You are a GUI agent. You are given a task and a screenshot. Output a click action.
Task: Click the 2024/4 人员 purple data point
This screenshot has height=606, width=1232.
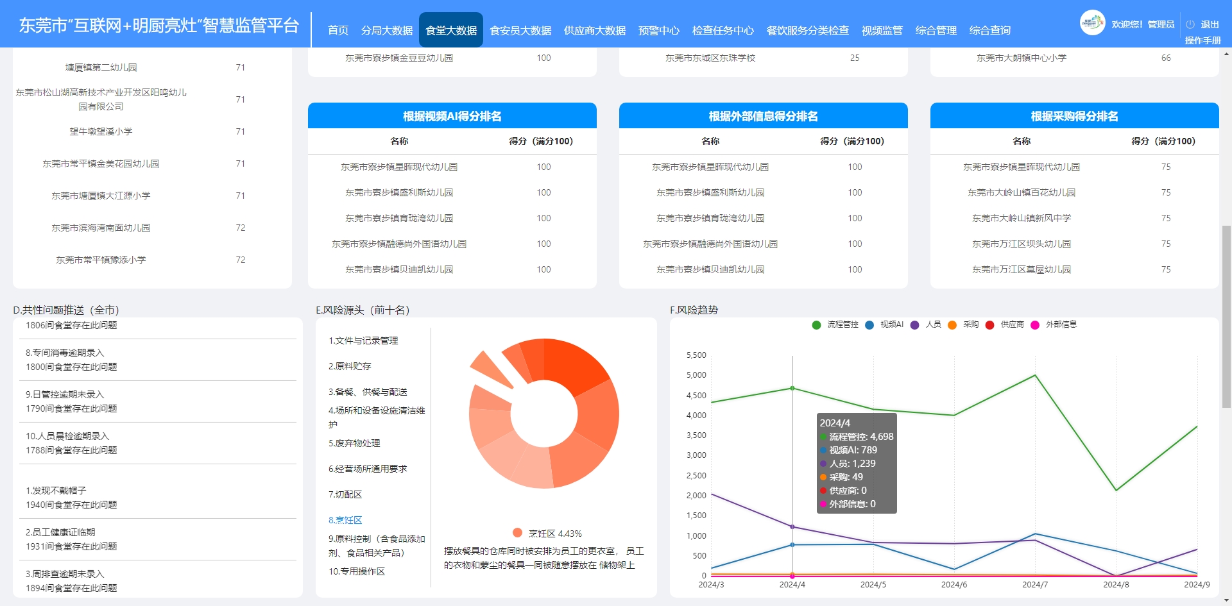click(792, 527)
